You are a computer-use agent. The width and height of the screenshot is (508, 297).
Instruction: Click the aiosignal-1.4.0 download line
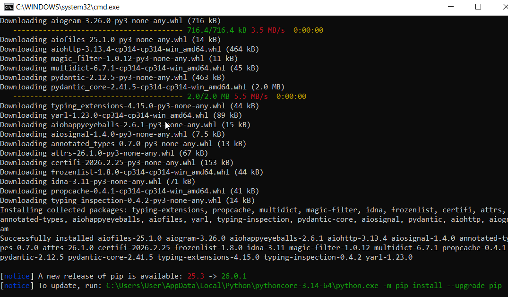tap(112, 134)
